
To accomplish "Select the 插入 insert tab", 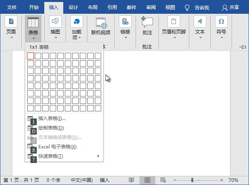I will tap(54, 7).
